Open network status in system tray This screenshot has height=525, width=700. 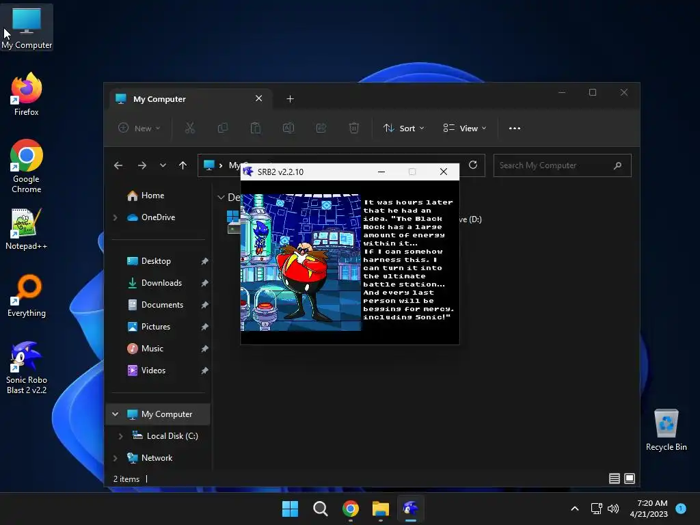click(x=596, y=509)
